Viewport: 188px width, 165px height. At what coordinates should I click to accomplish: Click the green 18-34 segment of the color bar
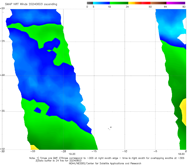click(119, 3)
